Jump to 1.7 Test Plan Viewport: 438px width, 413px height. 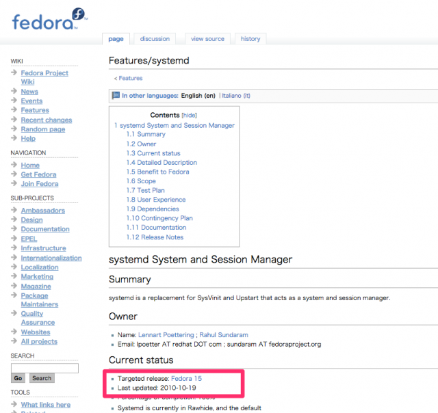(x=146, y=190)
